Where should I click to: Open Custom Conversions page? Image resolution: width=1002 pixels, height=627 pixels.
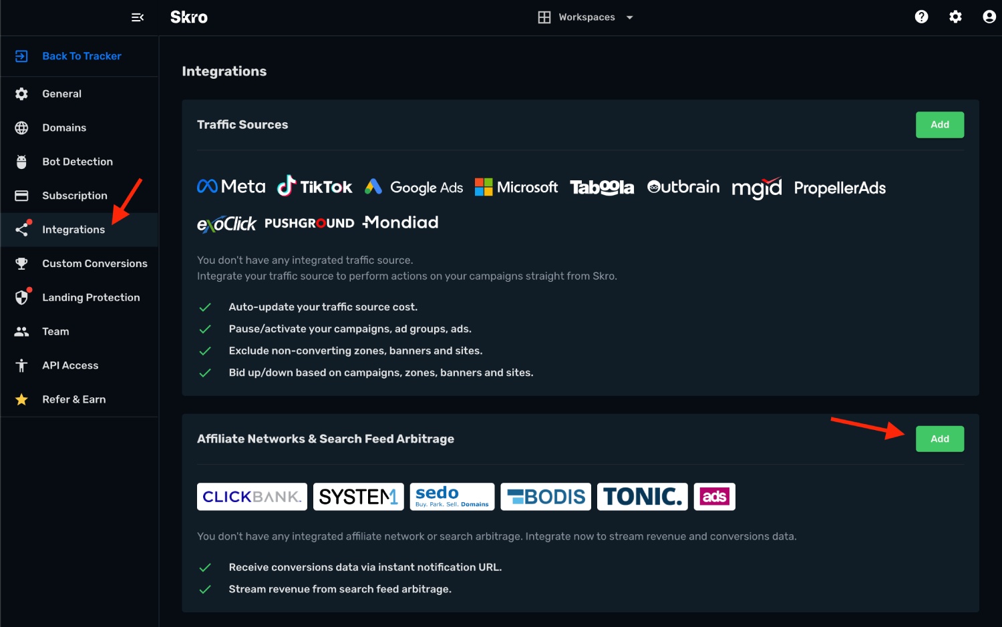79,264
